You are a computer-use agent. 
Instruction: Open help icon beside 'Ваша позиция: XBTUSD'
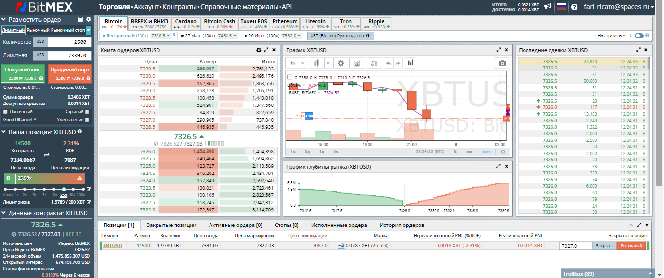(79, 132)
